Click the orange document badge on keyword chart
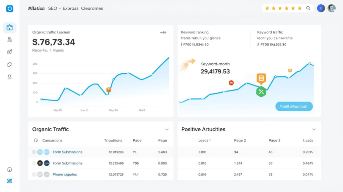 [261, 79]
